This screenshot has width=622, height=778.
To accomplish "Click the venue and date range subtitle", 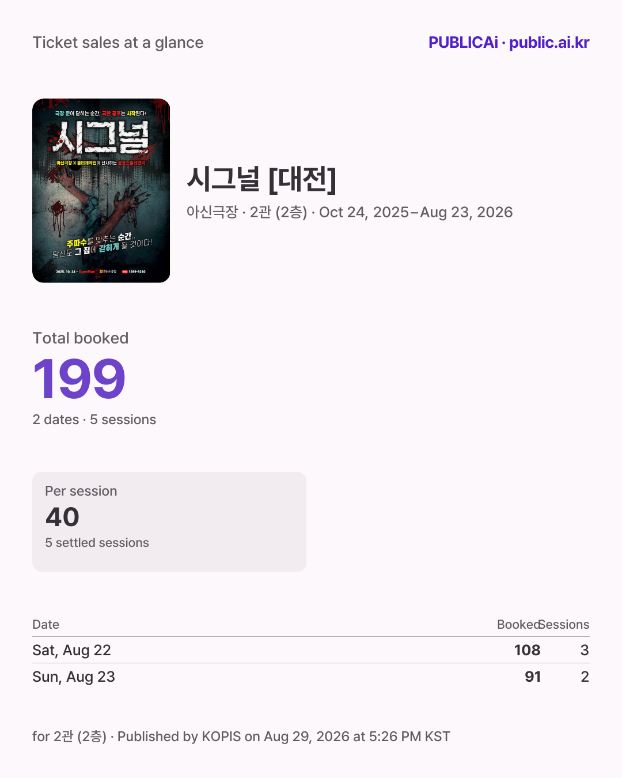I will click(350, 212).
